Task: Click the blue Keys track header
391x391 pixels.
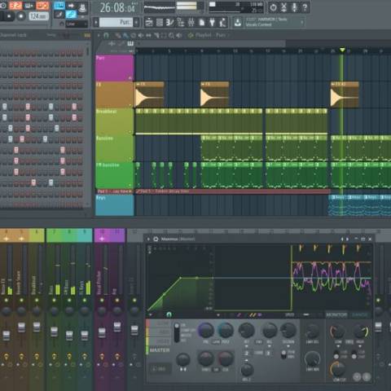Action: (115, 205)
